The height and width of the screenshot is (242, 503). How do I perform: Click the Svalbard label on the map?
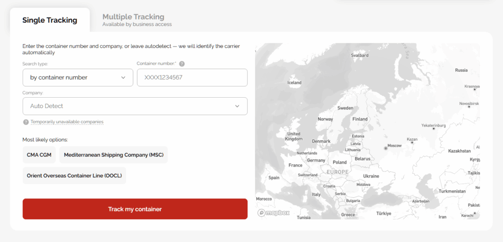[x=360, y=55]
